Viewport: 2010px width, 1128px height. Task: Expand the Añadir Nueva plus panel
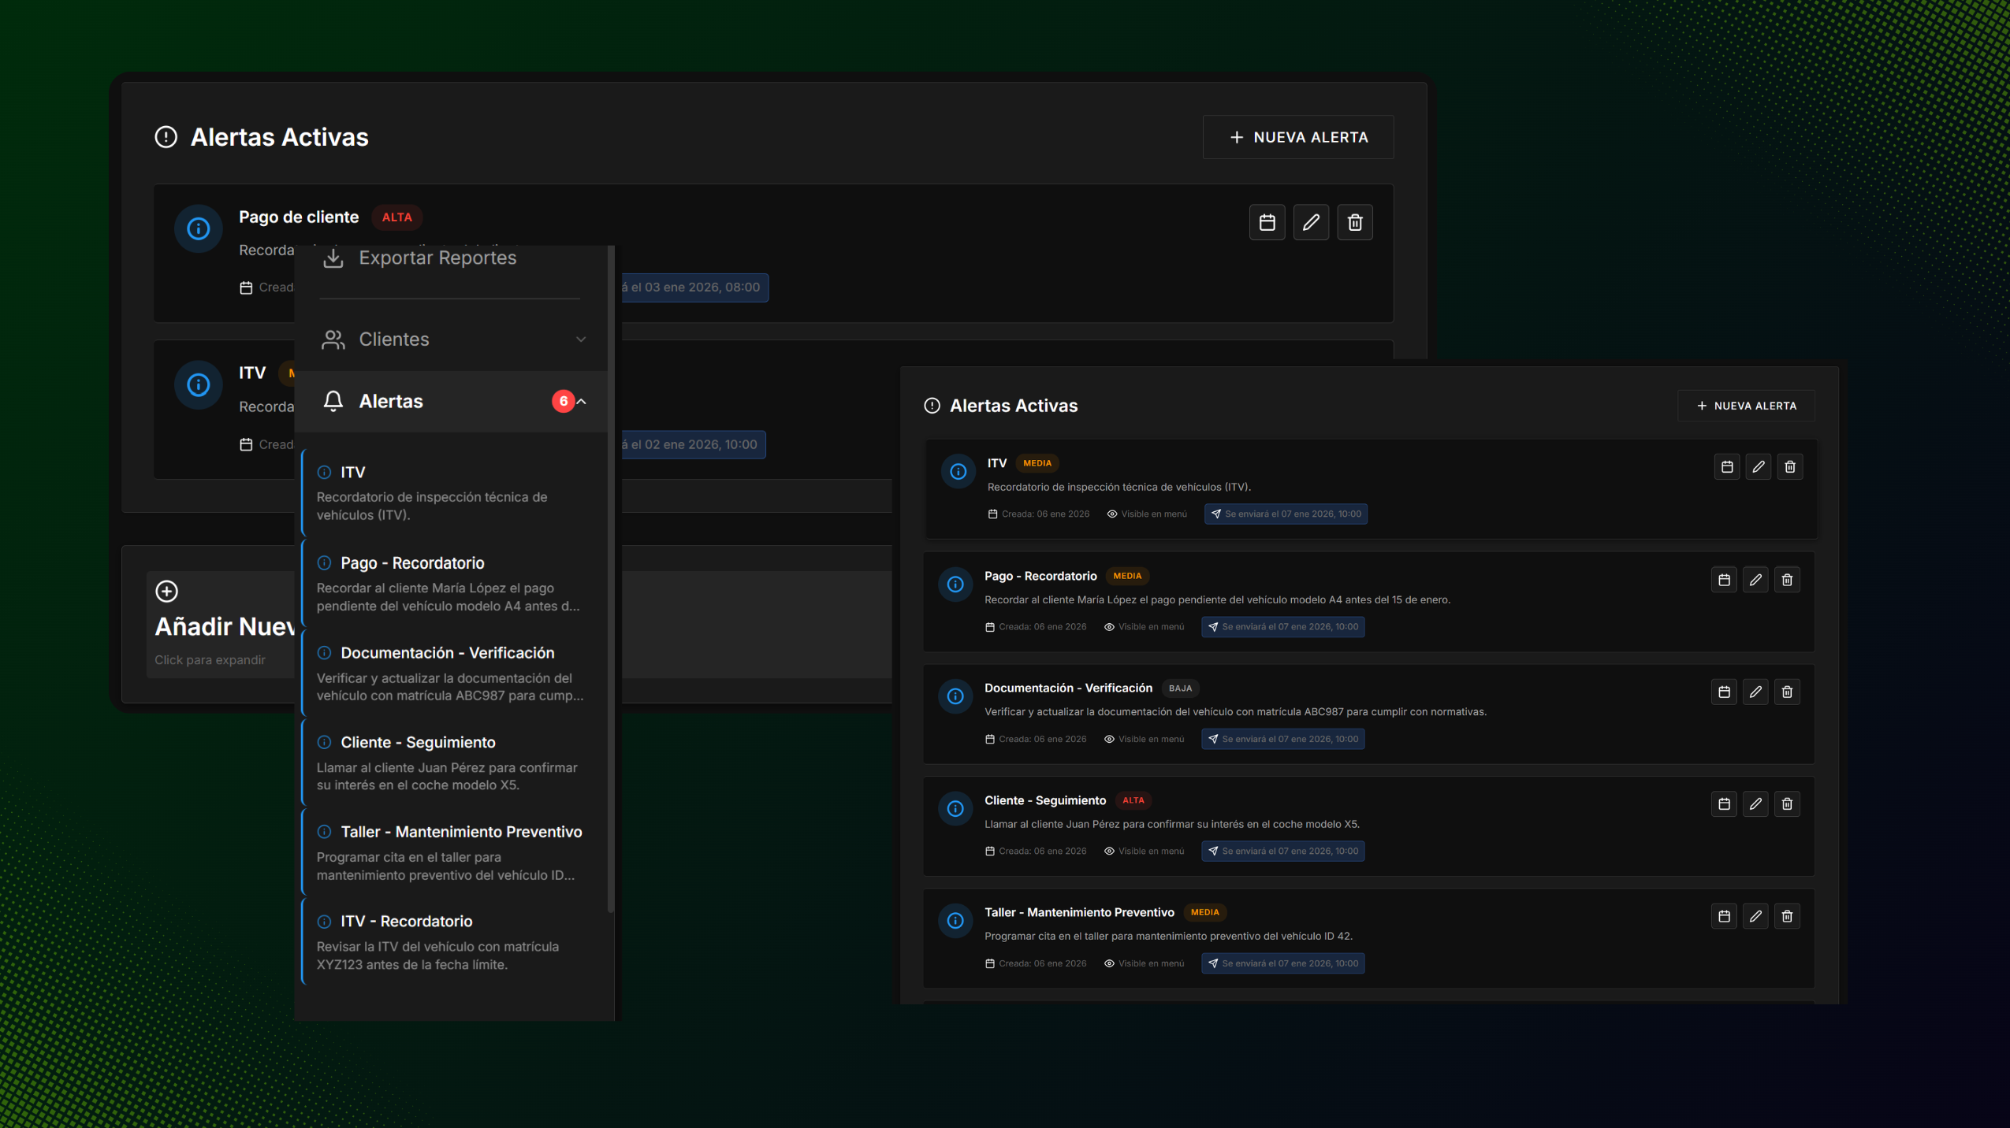[166, 592]
